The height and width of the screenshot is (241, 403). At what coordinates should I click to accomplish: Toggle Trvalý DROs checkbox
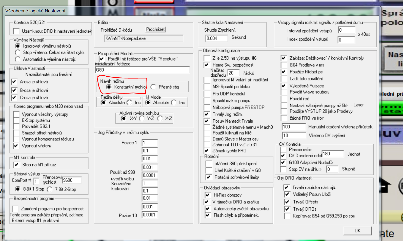[x=287, y=209]
